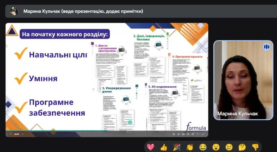This screenshot has width=277, height=152.
Task: Select Марина Кульчак's video tile
Action: pyautogui.click(x=242, y=80)
